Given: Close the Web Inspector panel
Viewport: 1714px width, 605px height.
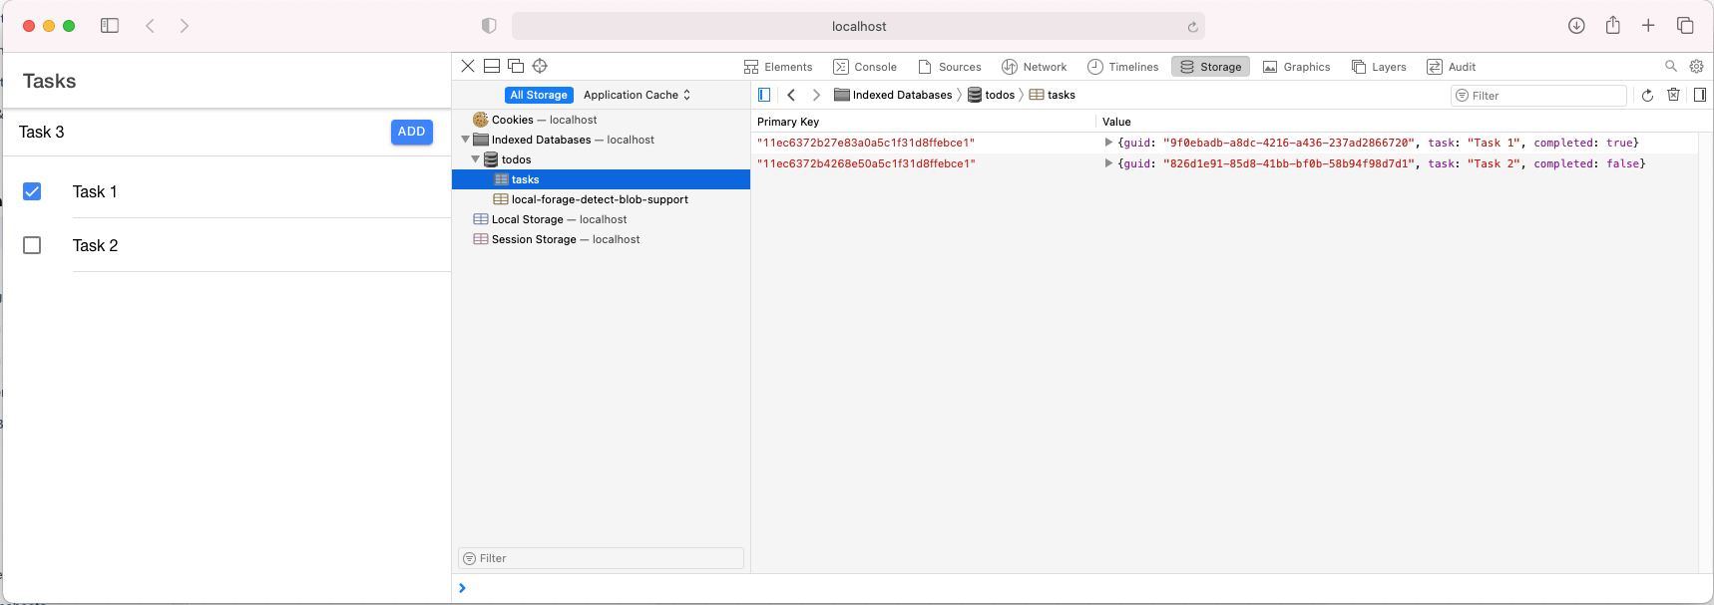Looking at the screenshot, I should [468, 66].
